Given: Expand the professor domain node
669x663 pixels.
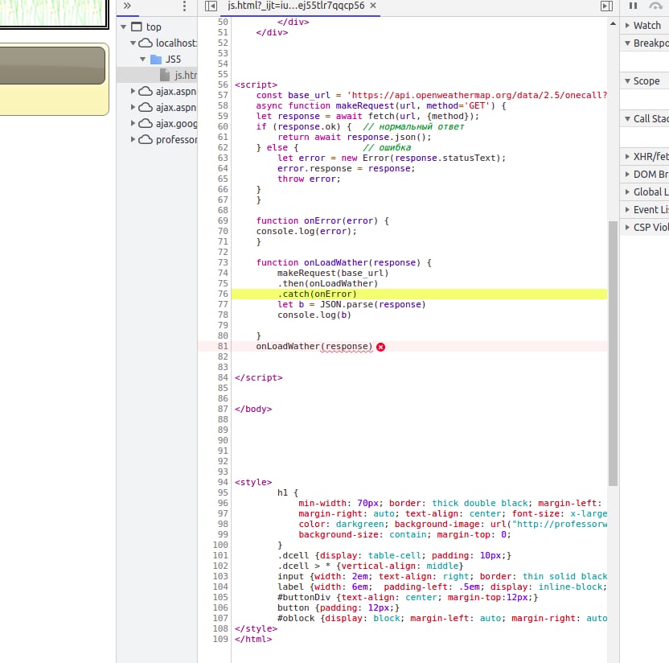Looking at the screenshot, I should pos(133,139).
